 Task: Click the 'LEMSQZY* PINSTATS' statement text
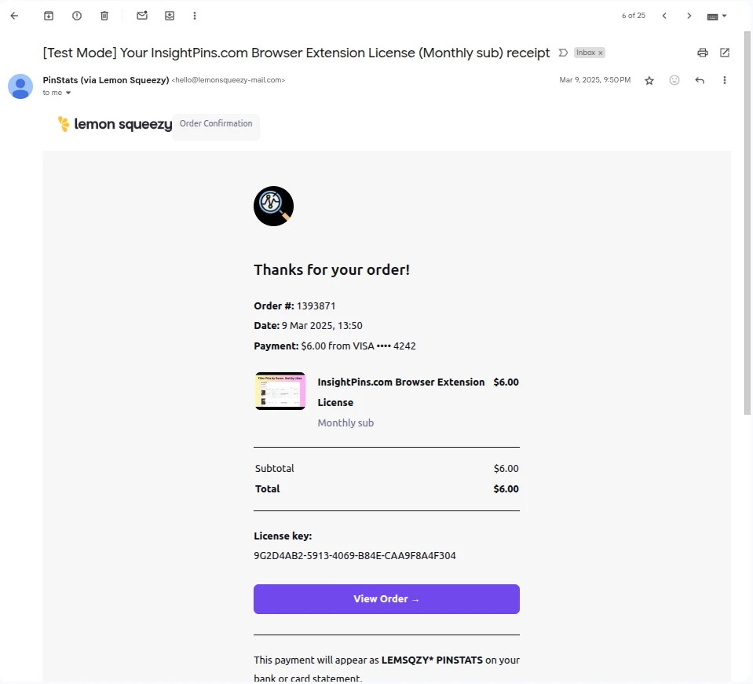coord(432,660)
